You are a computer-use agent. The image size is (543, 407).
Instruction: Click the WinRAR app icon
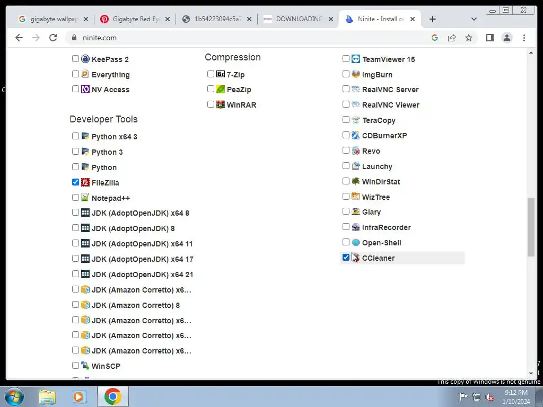click(x=221, y=104)
